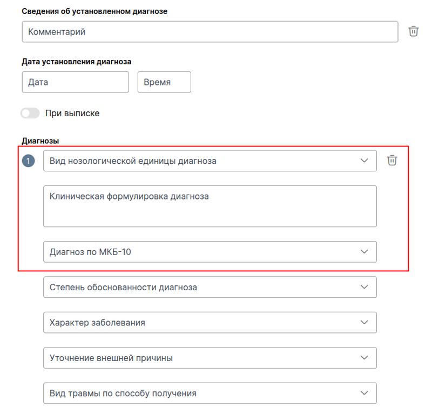
Task: Click the При выписке label text
Action: [x=72, y=113]
